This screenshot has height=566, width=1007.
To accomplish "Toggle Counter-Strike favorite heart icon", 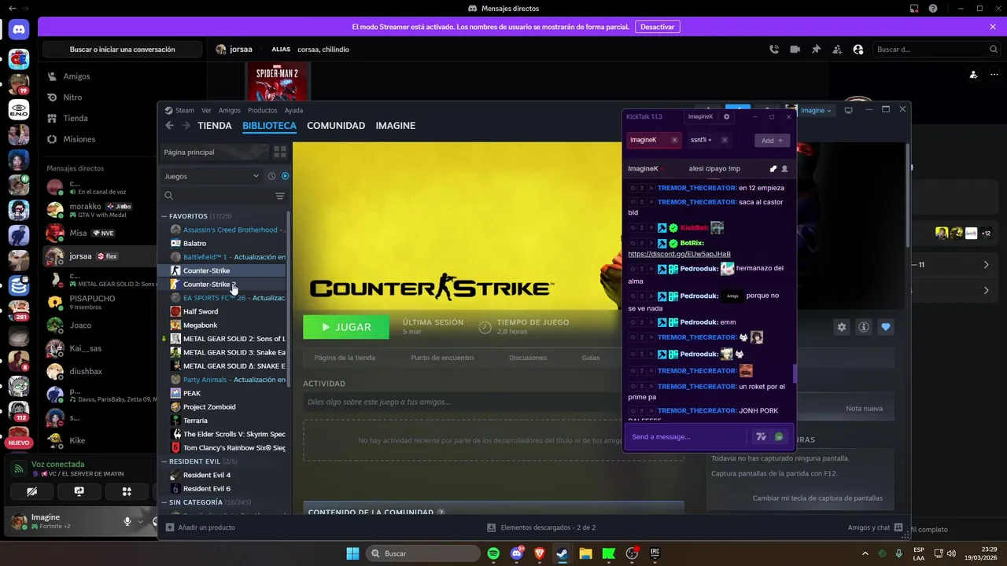I will tap(886, 327).
